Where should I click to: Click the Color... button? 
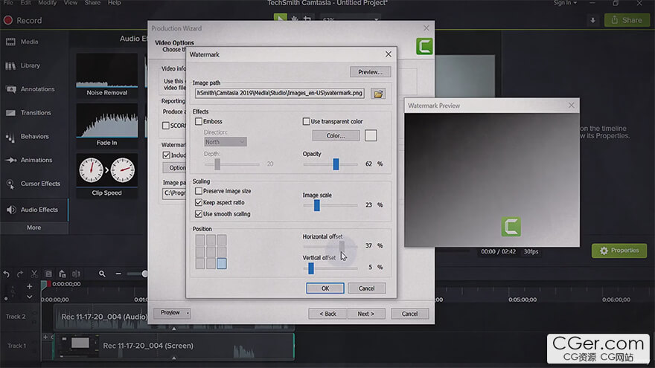tap(336, 135)
